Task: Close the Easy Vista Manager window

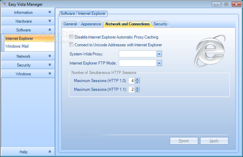Action: [x=237, y=4]
